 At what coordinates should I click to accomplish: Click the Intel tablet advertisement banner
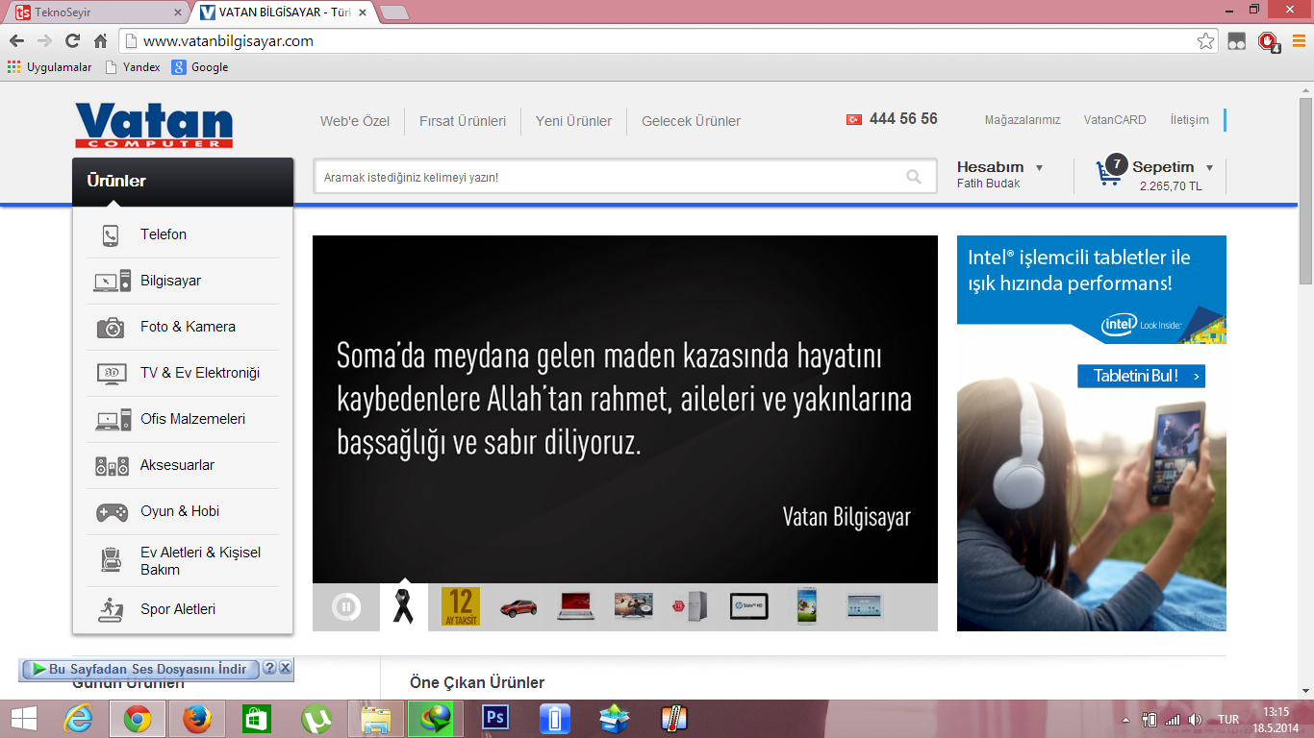click(x=1092, y=433)
